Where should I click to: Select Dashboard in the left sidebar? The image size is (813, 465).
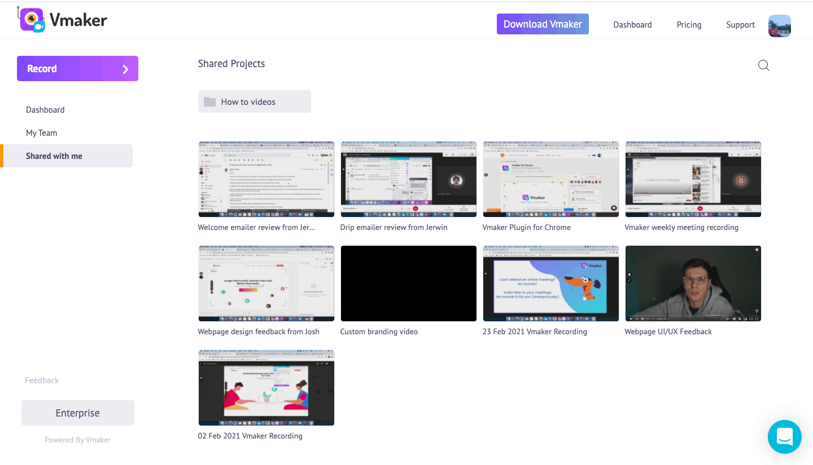(45, 110)
